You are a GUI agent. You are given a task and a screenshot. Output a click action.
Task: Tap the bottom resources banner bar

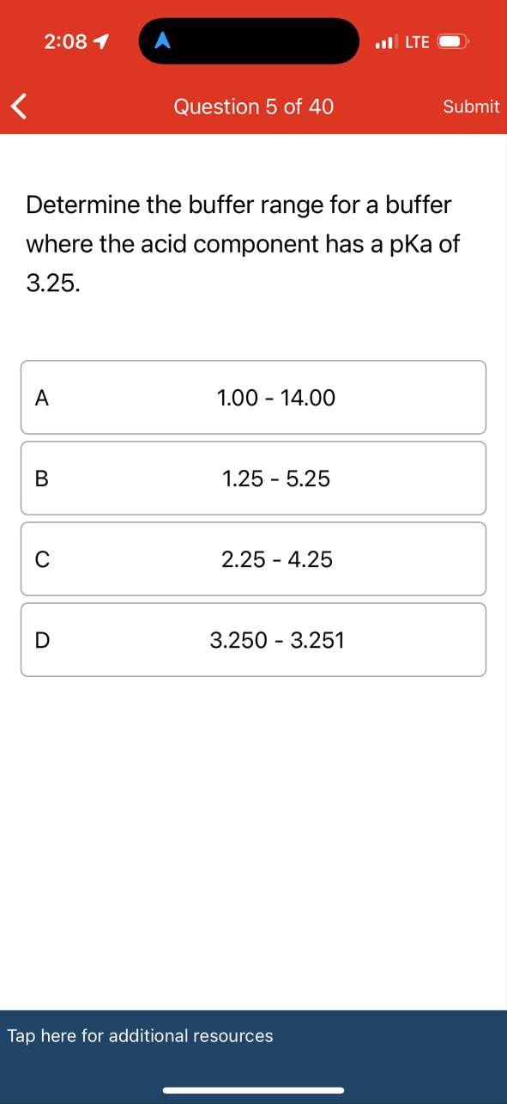click(x=253, y=1036)
